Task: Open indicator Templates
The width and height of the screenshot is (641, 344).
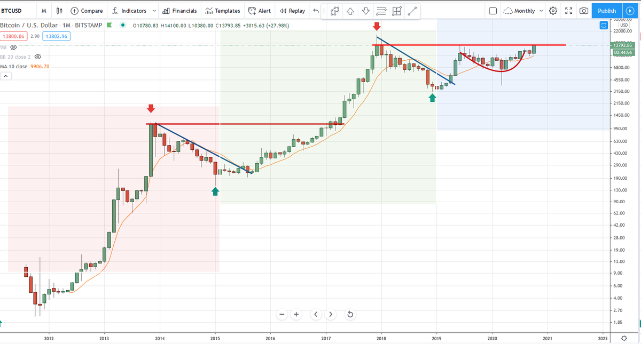Action: [x=223, y=11]
